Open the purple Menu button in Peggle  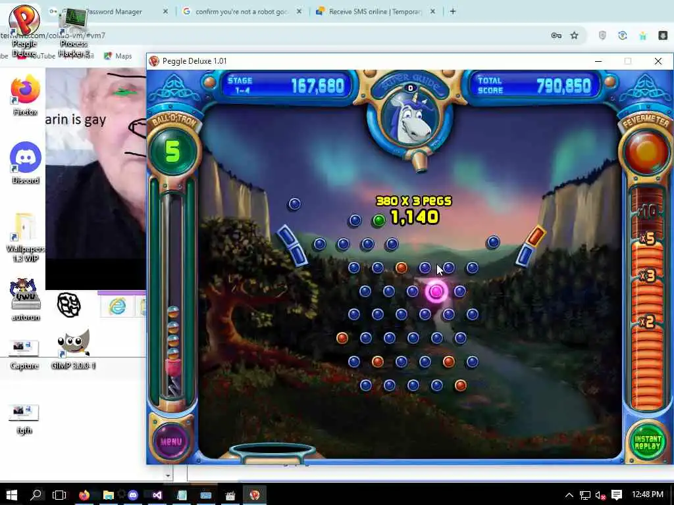click(x=172, y=441)
